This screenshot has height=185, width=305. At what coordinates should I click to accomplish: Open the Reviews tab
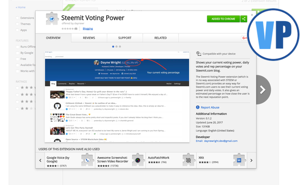89,38
